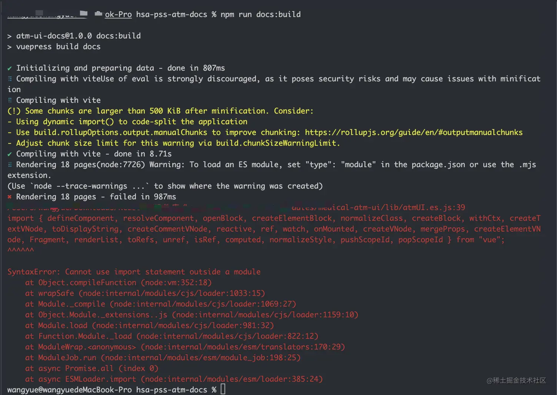This screenshot has height=395, width=557.
Task: Open the rollupjs.org outputmanualchunks link
Action: click(x=413, y=132)
